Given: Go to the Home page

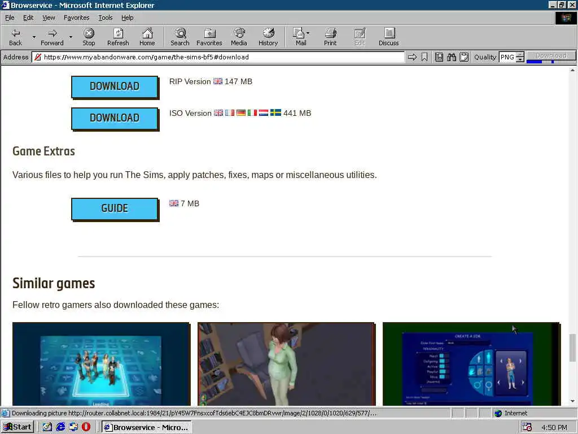Looking at the screenshot, I should [147, 37].
